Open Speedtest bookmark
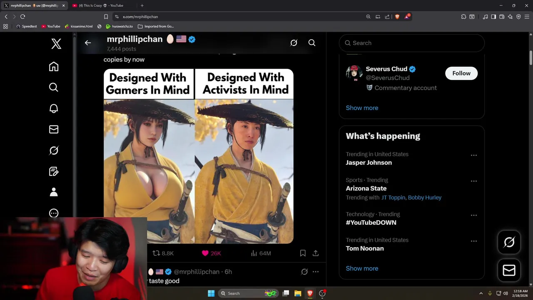533x300 pixels. (x=26, y=26)
